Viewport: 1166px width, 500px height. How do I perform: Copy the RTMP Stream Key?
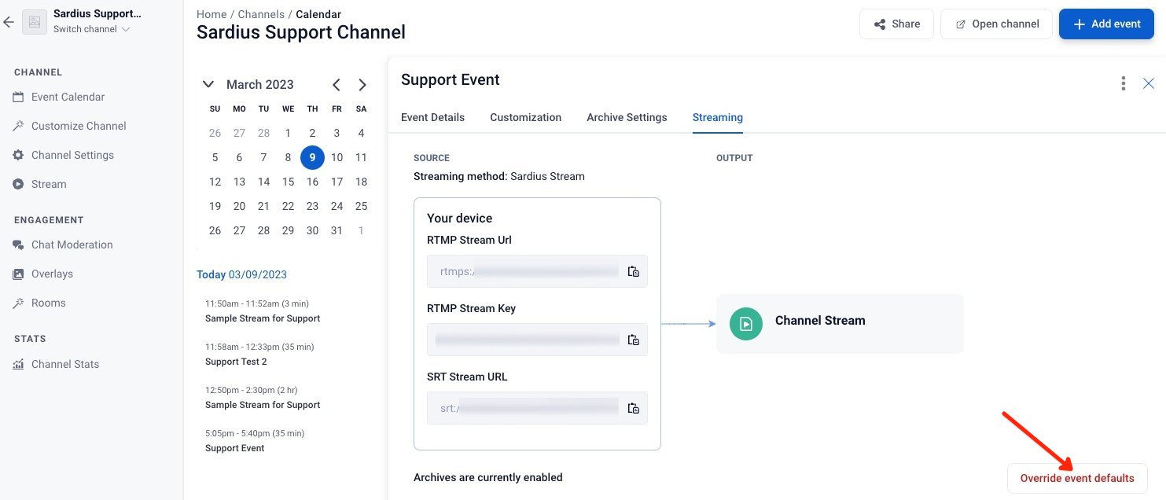pyautogui.click(x=633, y=340)
